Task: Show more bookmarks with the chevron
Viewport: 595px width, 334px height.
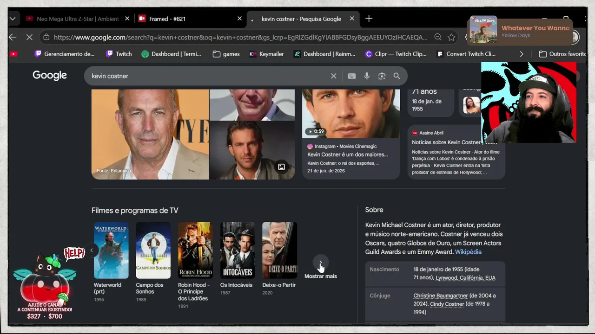Action: pos(522,54)
